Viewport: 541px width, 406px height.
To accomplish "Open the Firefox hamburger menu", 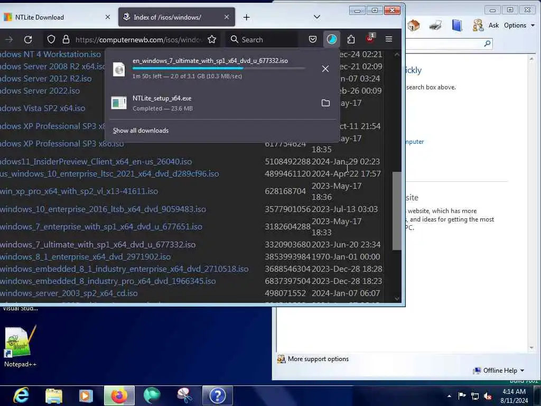I will [389, 39].
